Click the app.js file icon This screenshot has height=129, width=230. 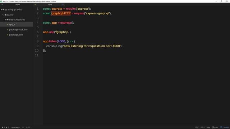[x=8, y=24]
